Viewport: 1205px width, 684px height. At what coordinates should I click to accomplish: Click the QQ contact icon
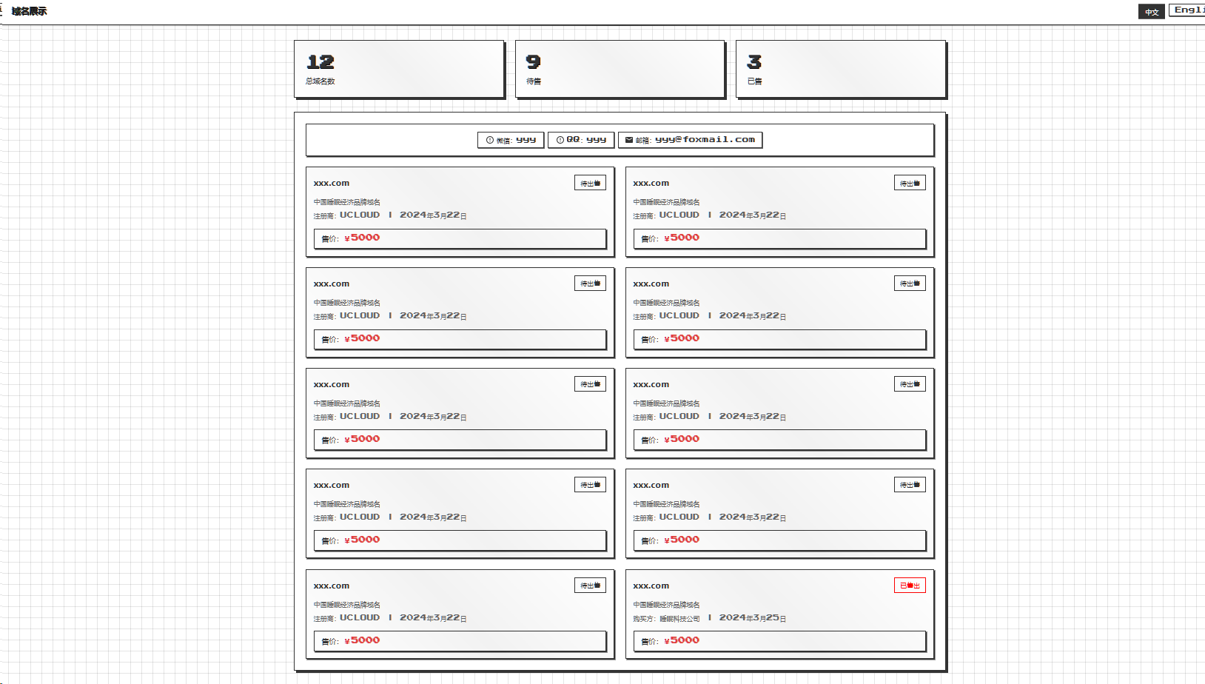point(560,140)
